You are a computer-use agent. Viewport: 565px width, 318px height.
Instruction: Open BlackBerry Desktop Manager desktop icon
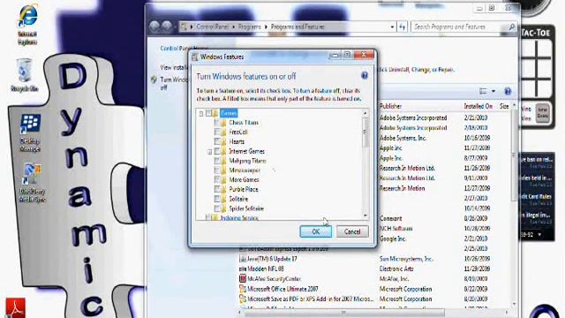point(30,125)
